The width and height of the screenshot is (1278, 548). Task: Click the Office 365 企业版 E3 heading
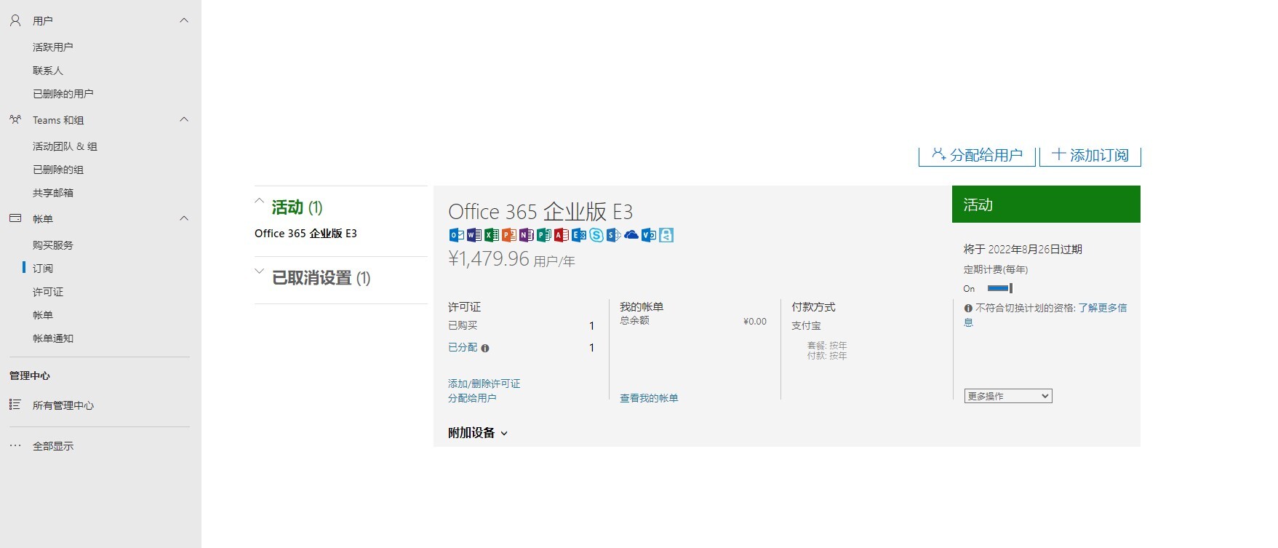pos(540,212)
